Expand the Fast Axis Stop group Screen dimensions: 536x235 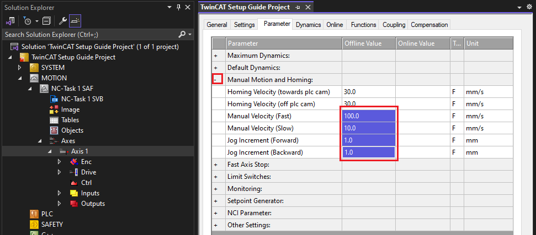tap(216, 165)
